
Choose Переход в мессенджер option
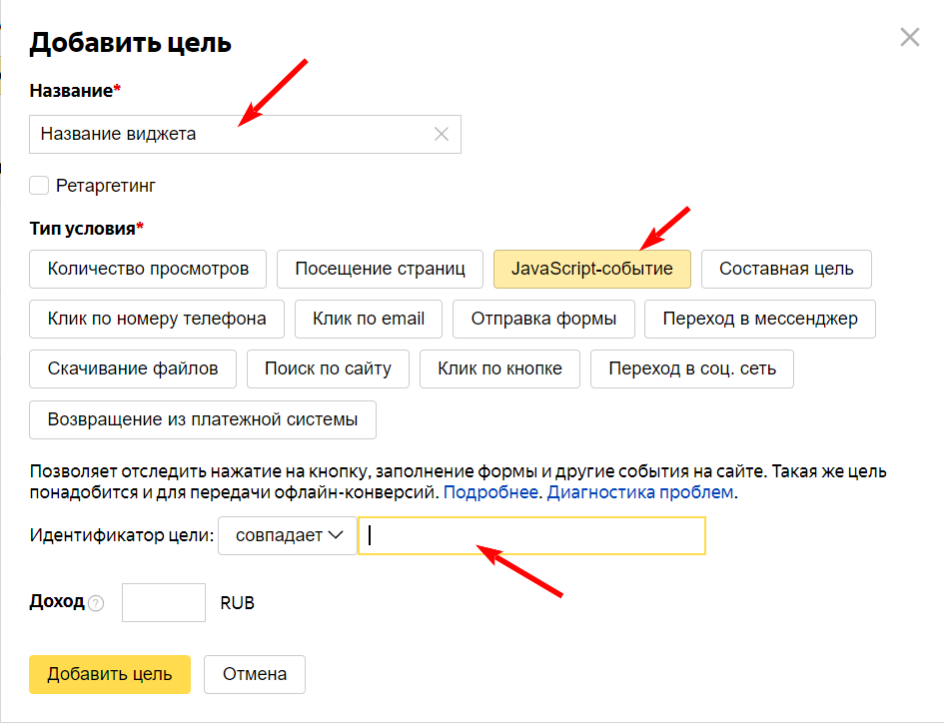pos(759,319)
